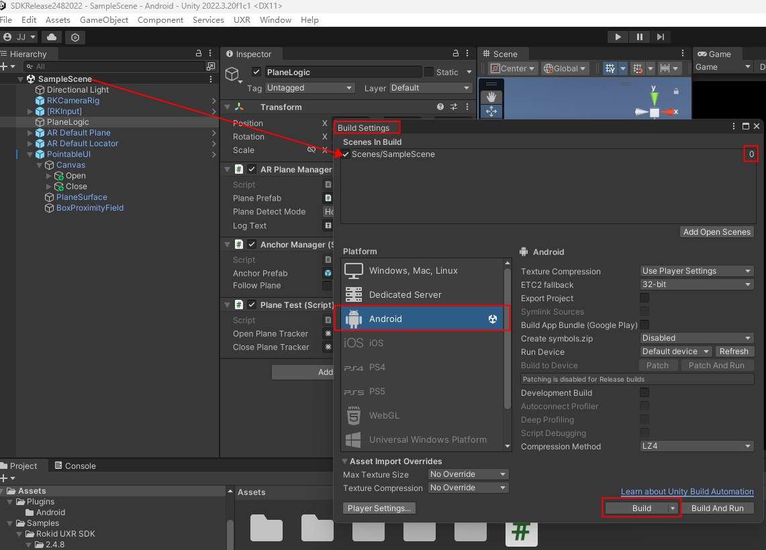766x550 pixels.
Task: Open the cloud services icon
Action: tap(52, 37)
